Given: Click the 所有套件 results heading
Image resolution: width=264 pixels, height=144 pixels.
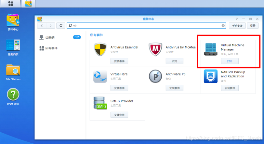Looking at the screenshot, I should pyautogui.click(x=97, y=35).
